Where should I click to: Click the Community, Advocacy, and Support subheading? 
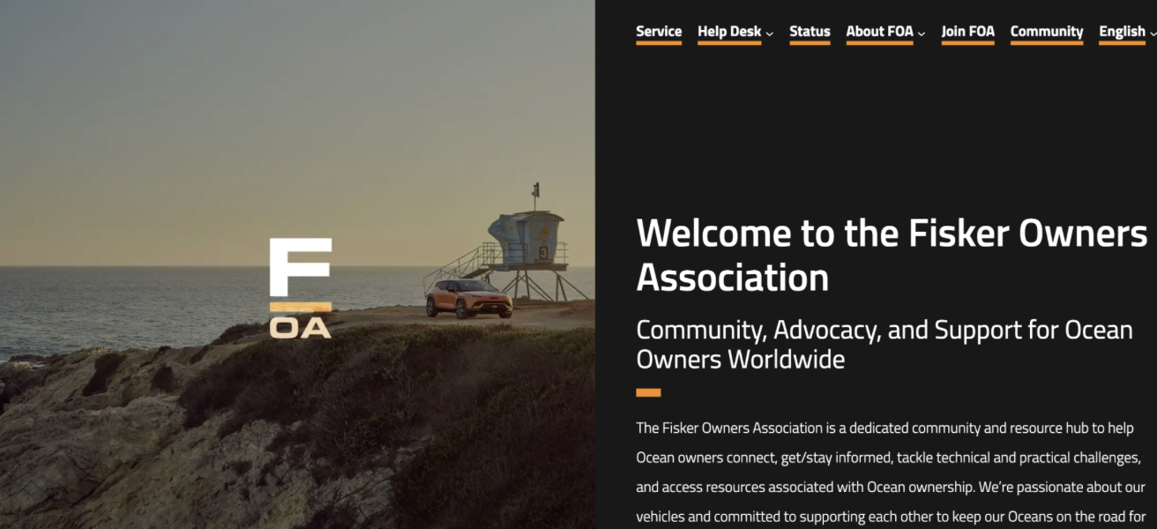tap(885, 345)
